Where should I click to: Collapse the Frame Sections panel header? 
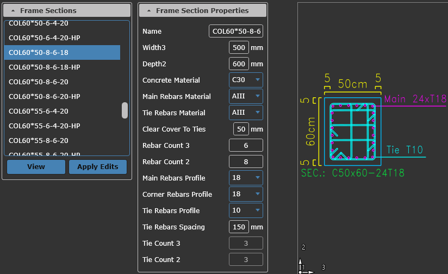(x=66, y=10)
